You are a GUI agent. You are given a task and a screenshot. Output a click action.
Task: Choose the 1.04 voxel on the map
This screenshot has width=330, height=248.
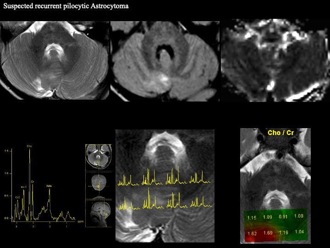pyautogui.click(x=299, y=232)
